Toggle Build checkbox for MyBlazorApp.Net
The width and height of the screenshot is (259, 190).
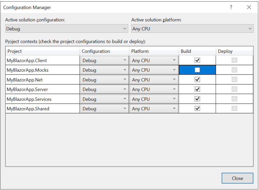click(x=197, y=79)
